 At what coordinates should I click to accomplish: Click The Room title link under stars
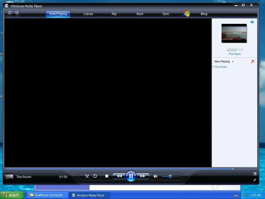234,54
